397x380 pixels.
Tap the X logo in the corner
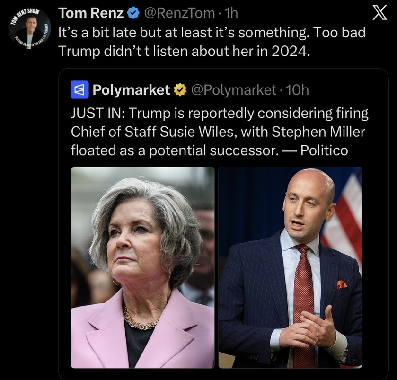(x=379, y=13)
